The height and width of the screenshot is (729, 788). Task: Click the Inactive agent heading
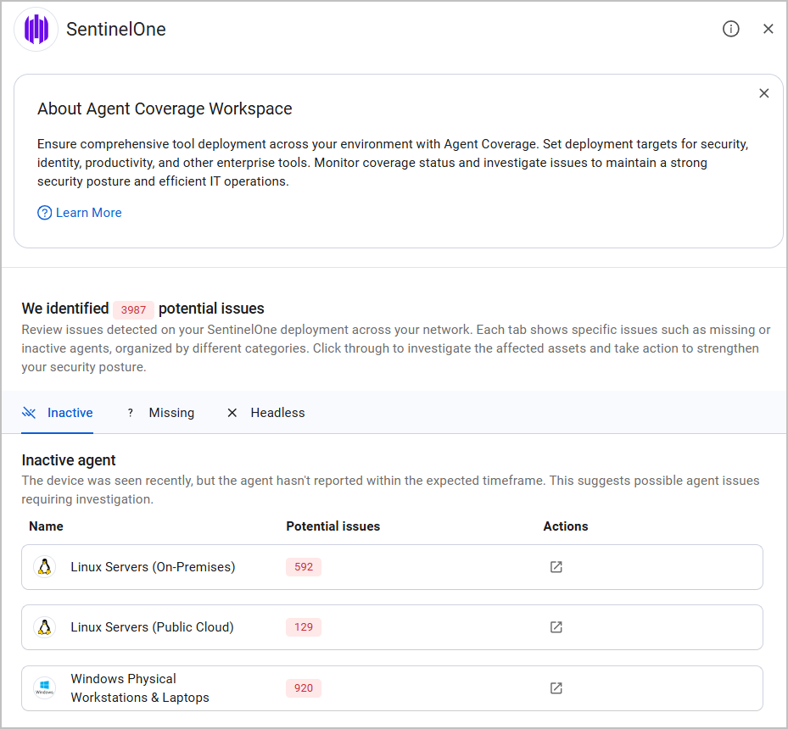tap(69, 460)
